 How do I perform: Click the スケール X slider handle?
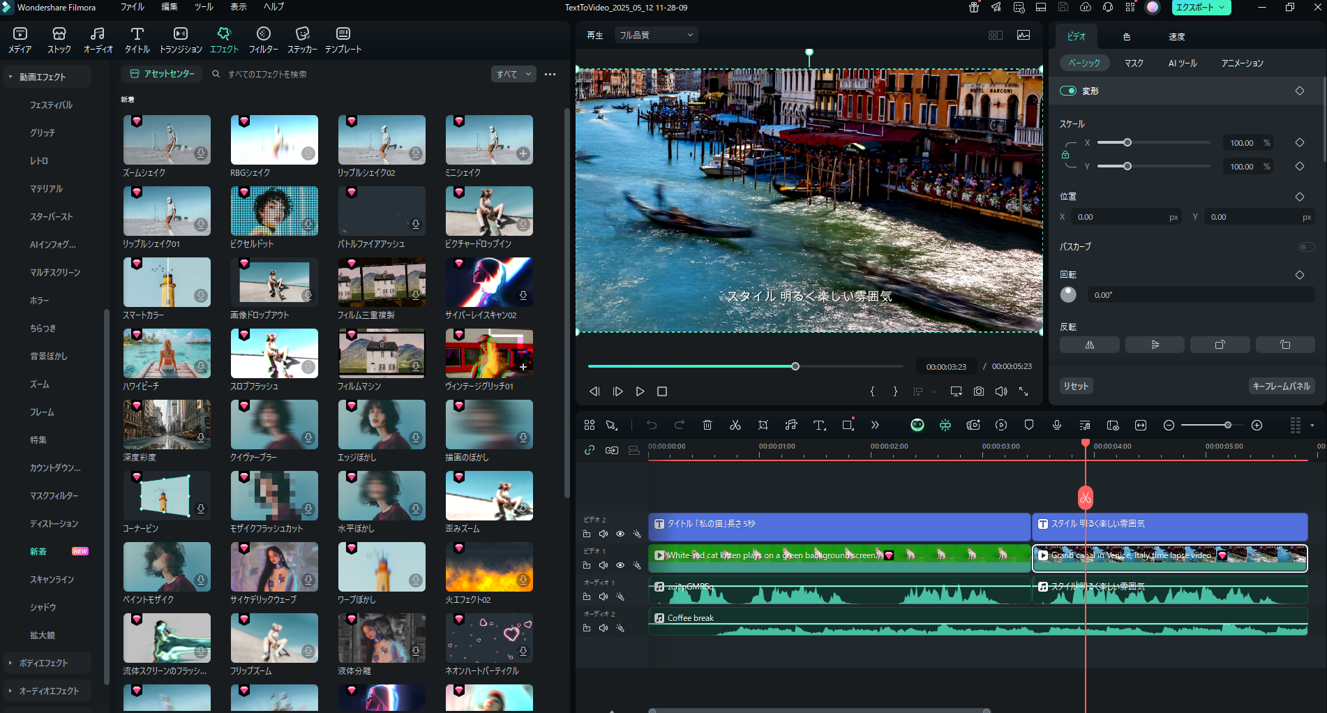point(1127,142)
